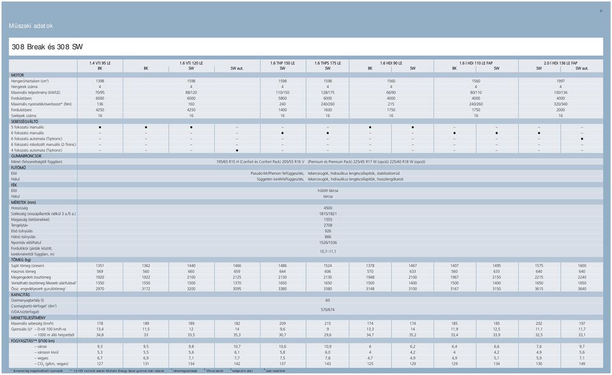
Task: Click the 'Maximális sebesség (km/h)' row label
Action: pos(32,323)
